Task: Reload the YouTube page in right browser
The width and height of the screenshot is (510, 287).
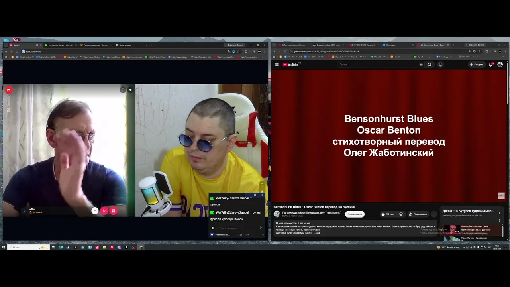Action: (285, 51)
